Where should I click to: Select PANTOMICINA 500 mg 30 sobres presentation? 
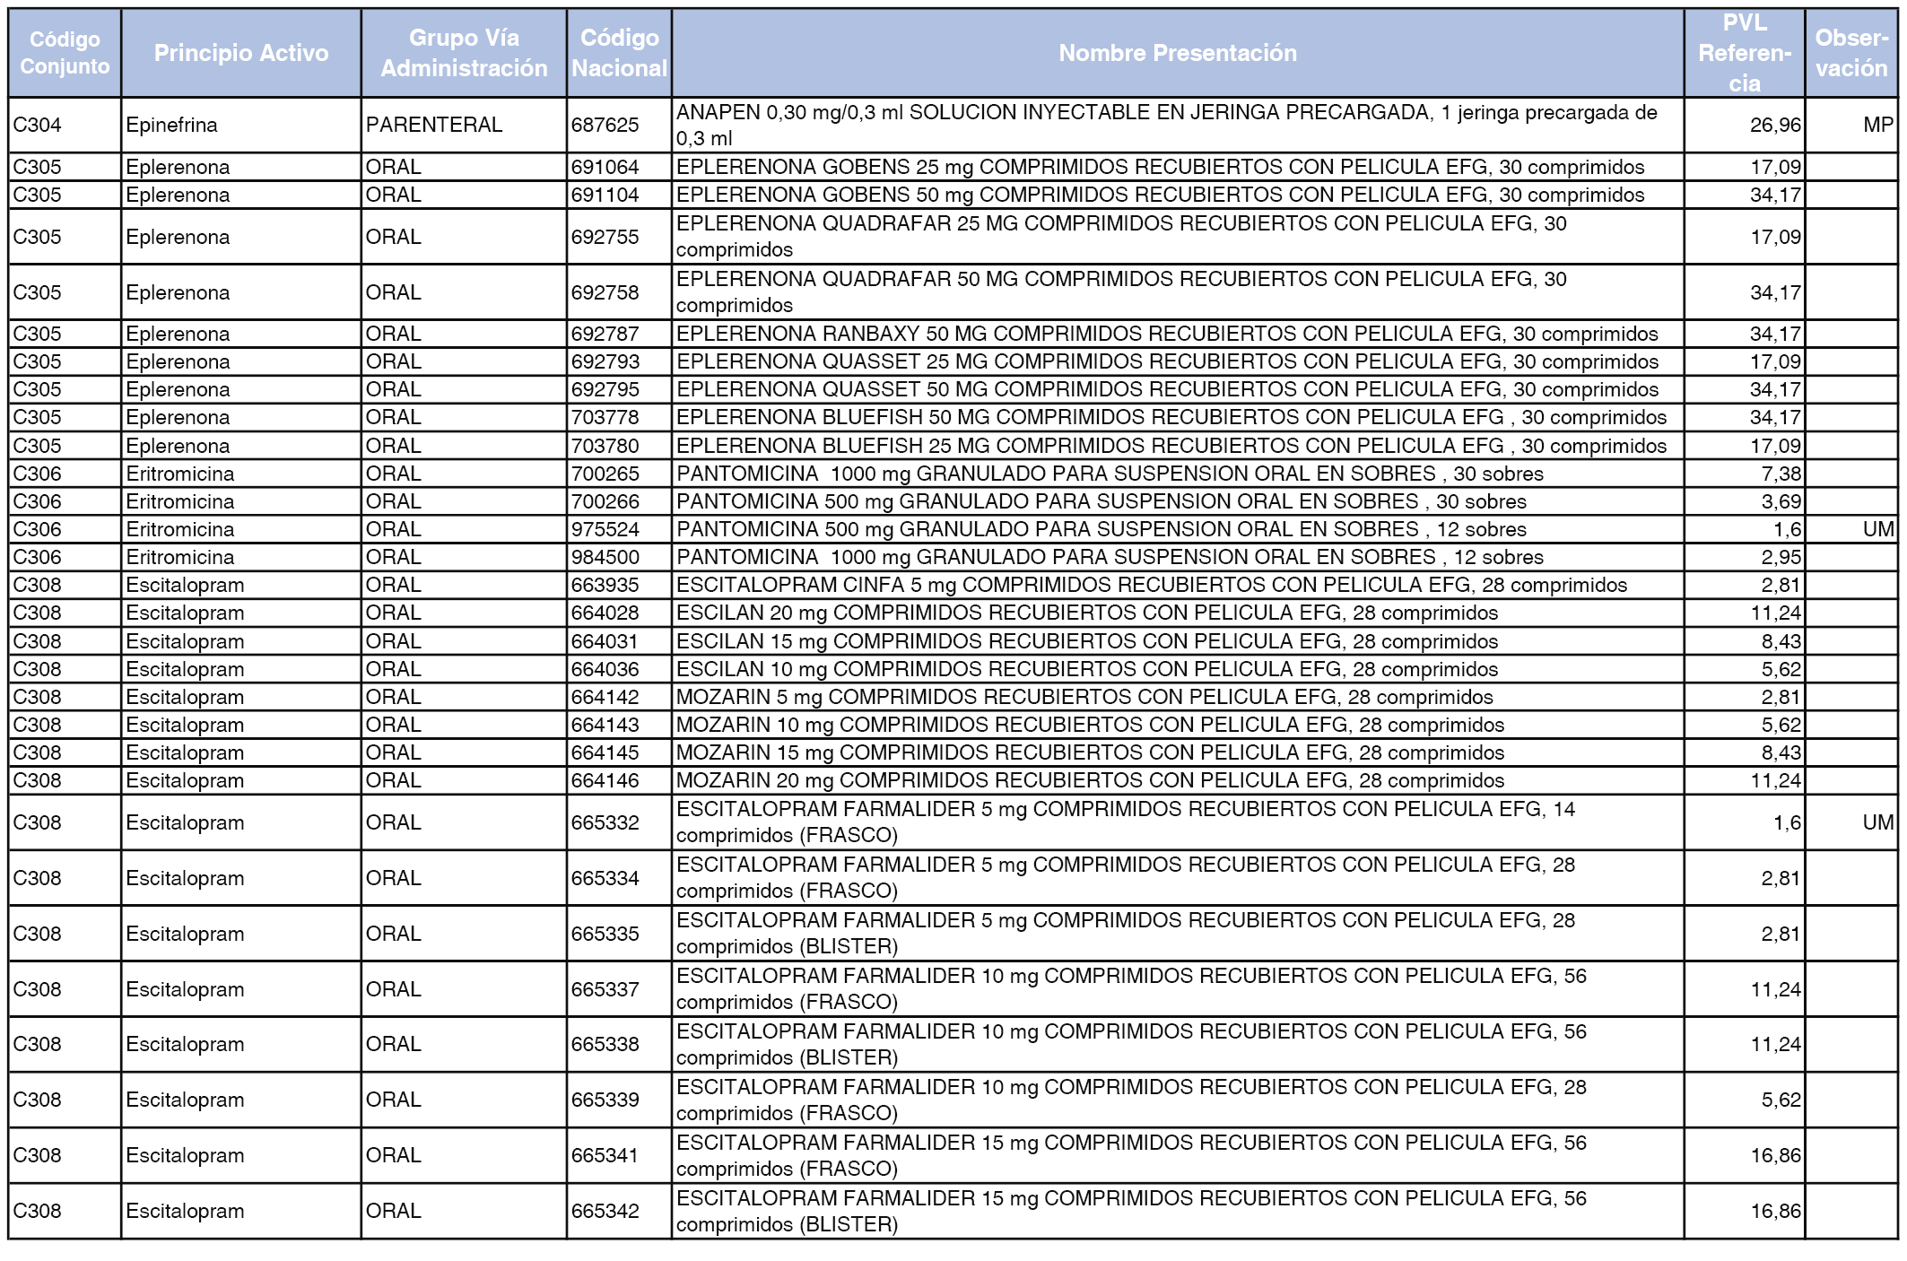[1178, 501]
